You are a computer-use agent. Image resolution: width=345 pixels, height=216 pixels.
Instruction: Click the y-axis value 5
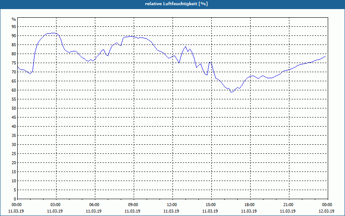point(15,190)
